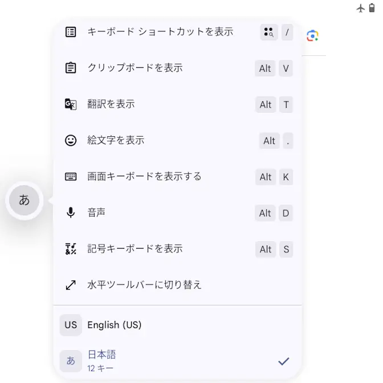This screenshot has width=383, height=383.
Task: Click the translate icon
Action: pos(71,104)
